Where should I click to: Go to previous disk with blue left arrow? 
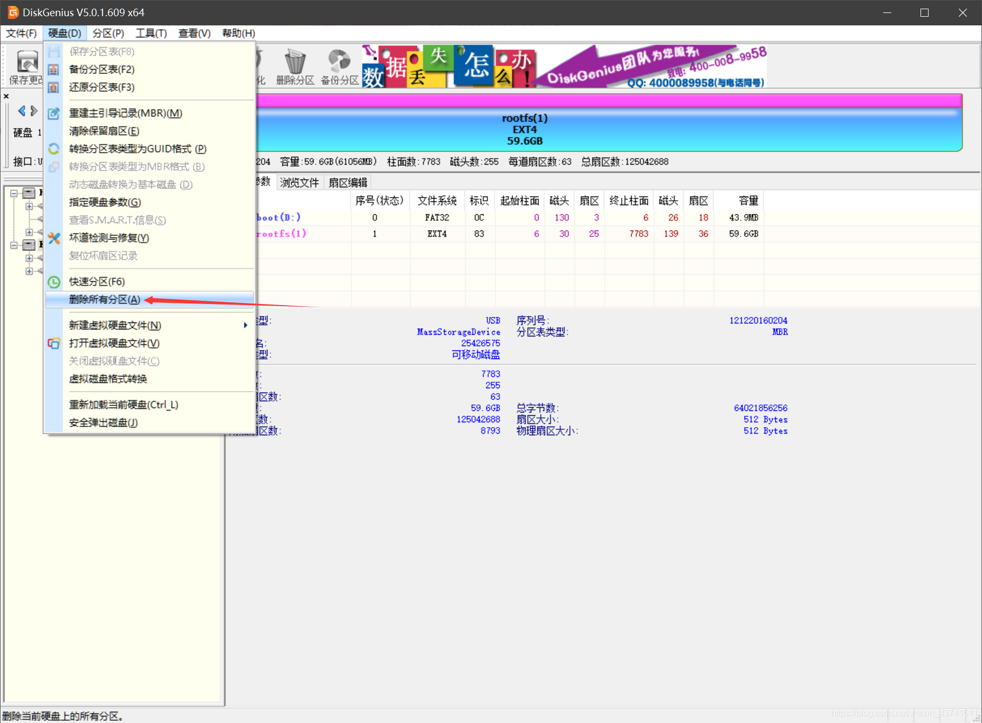point(22,111)
